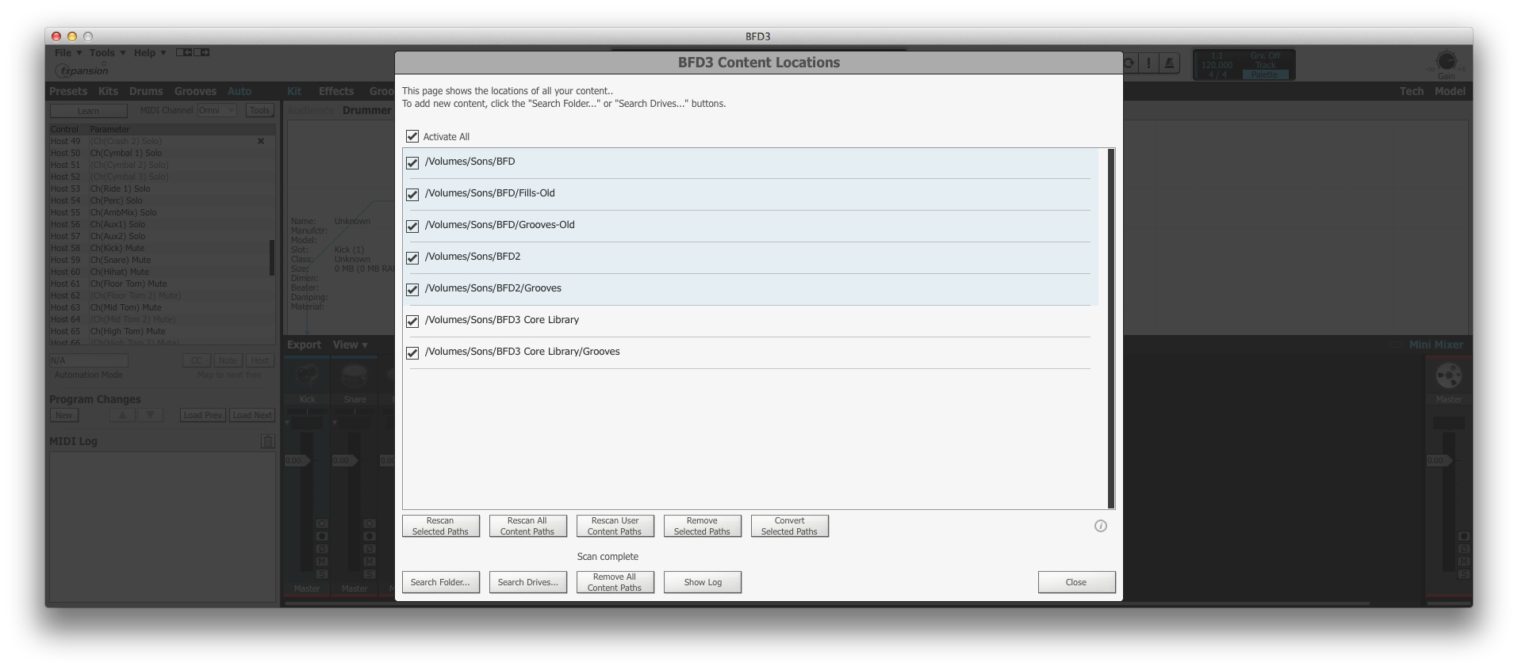Open the Model tab
Screen dimensions: 1518x670
[x=1450, y=91]
